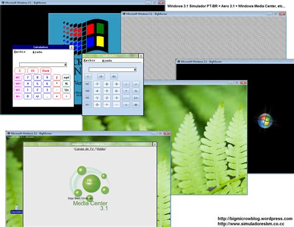Image resolution: width=294 pixels, height=227 pixels.
Task: Click MC button in Aero Calculadora
Action: tap(87, 84)
